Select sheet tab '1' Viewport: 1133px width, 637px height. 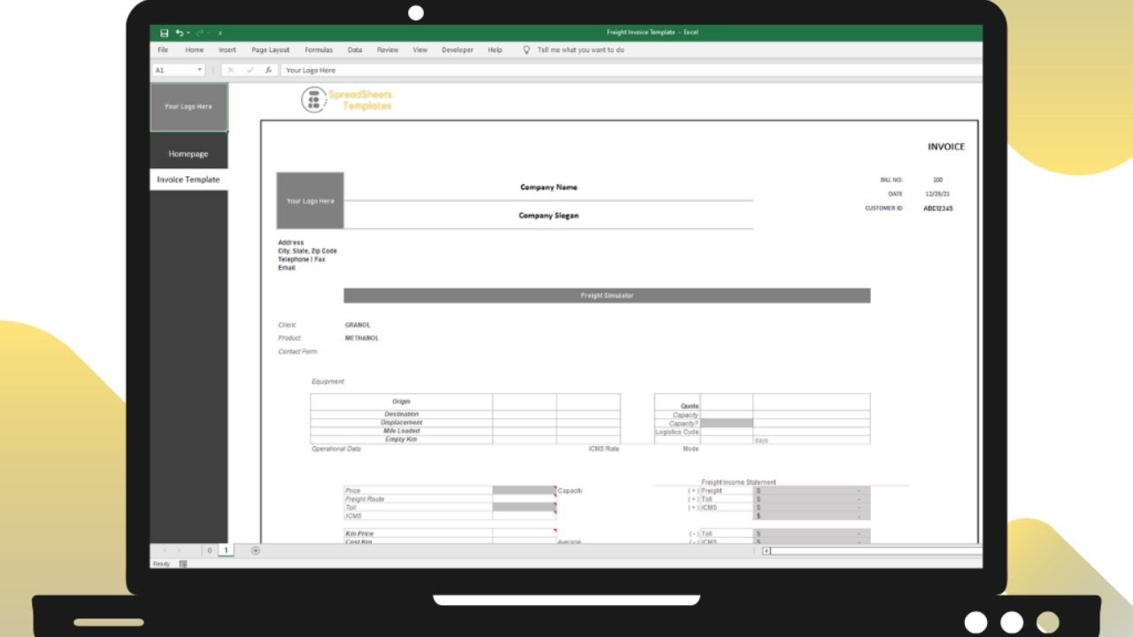[225, 550]
